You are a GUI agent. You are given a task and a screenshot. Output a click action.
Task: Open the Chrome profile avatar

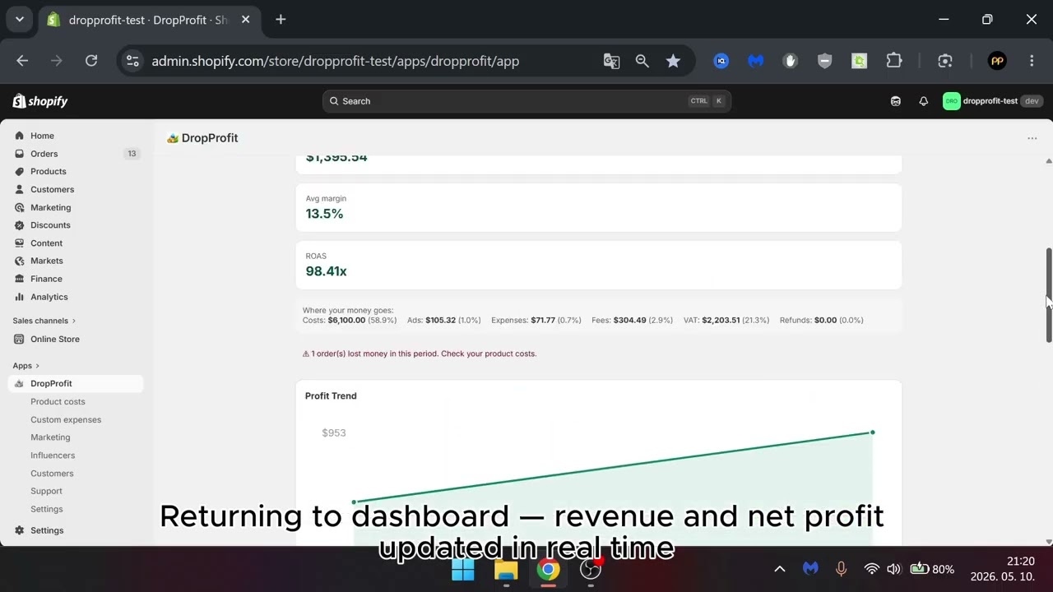(997, 61)
